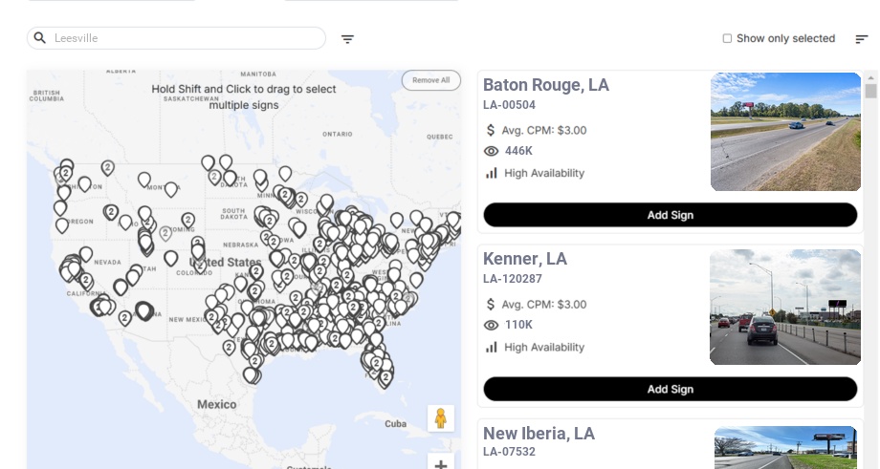The height and width of the screenshot is (469, 880).
Task: Click the Remove All button on map
Action: point(430,80)
